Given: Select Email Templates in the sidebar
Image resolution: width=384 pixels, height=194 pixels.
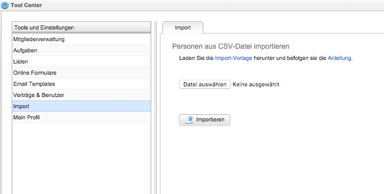Looking at the screenshot, I should 81,84.
